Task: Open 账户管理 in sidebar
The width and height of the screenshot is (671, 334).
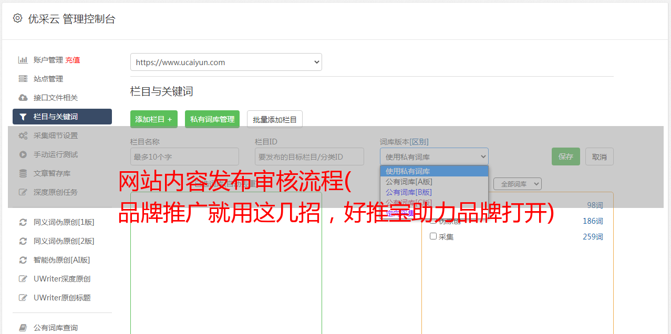Action: pos(48,60)
